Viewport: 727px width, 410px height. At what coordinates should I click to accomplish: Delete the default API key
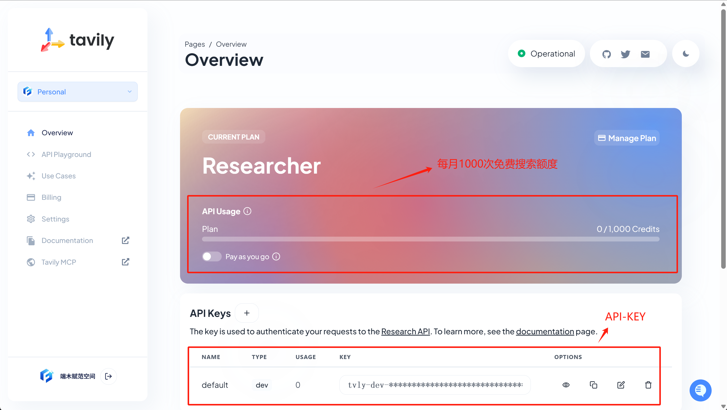pos(648,385)
